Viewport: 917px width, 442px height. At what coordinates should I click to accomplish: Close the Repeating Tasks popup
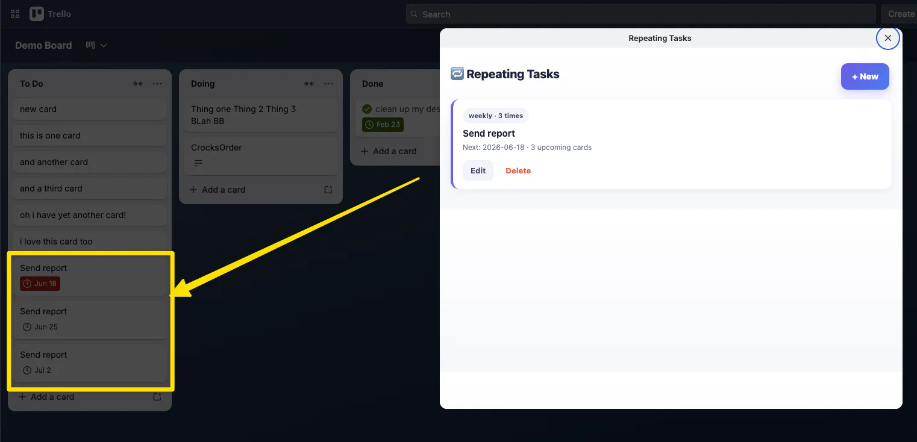point(887,38)
